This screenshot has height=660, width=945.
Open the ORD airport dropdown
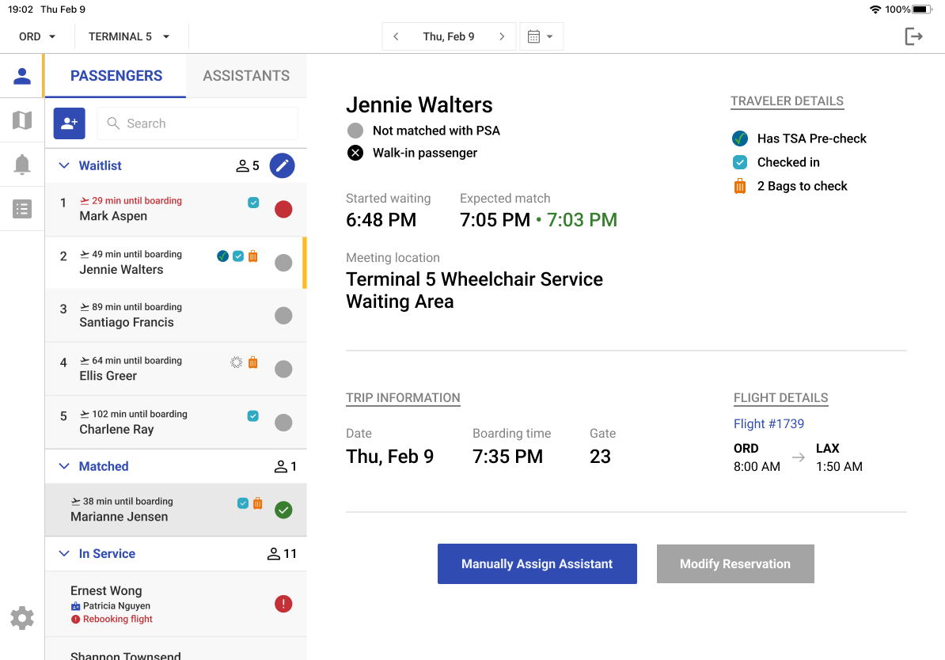[37, 36]
